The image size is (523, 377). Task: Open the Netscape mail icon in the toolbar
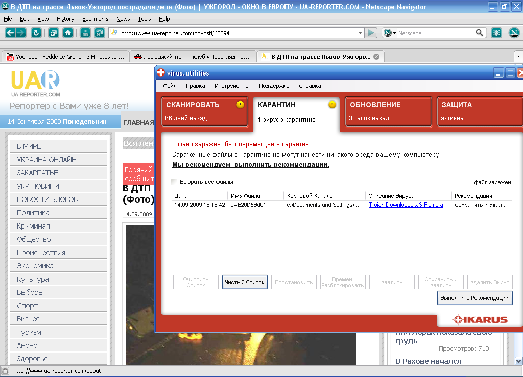(100, 33)
